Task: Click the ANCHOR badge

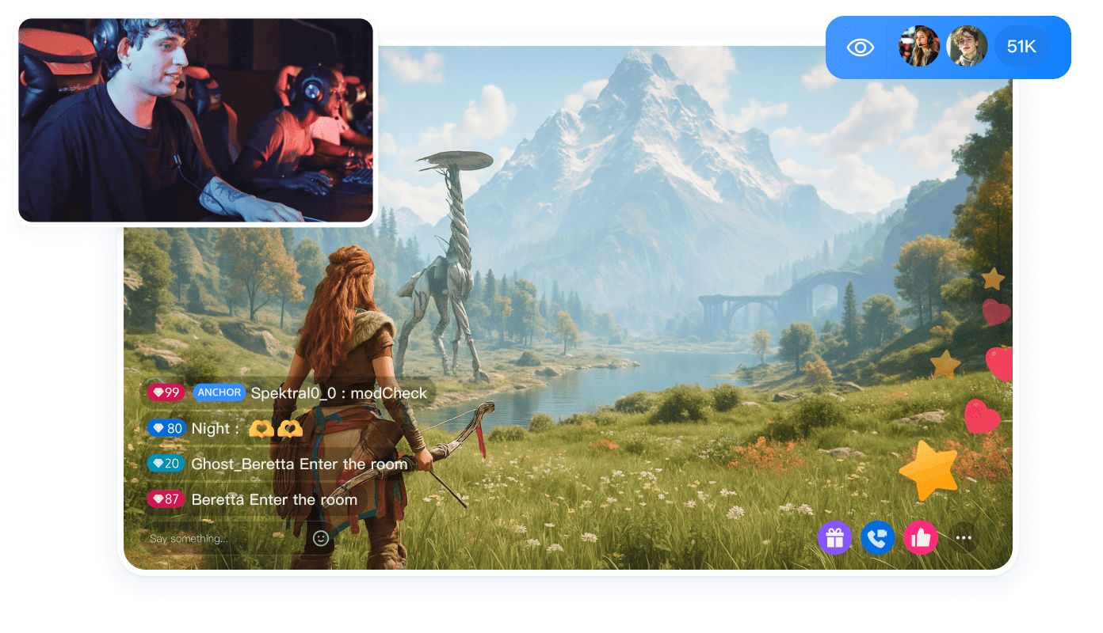Action: tap(219, 392)
